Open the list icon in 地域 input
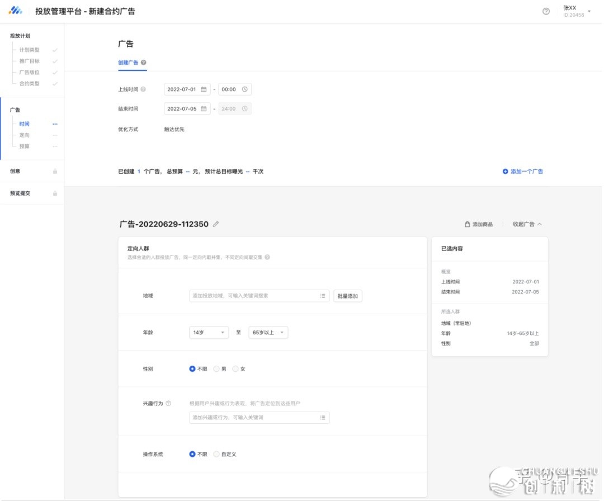The image size is (604, 501). 323,296
